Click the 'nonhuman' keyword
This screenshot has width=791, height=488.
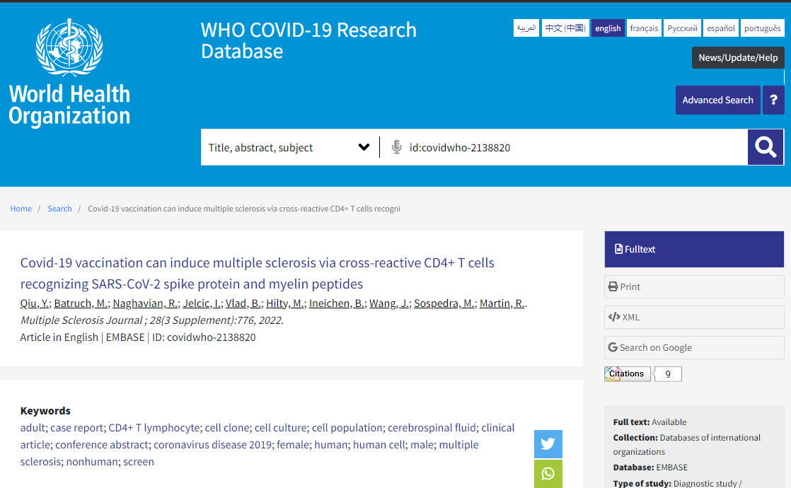click(92, 462)
